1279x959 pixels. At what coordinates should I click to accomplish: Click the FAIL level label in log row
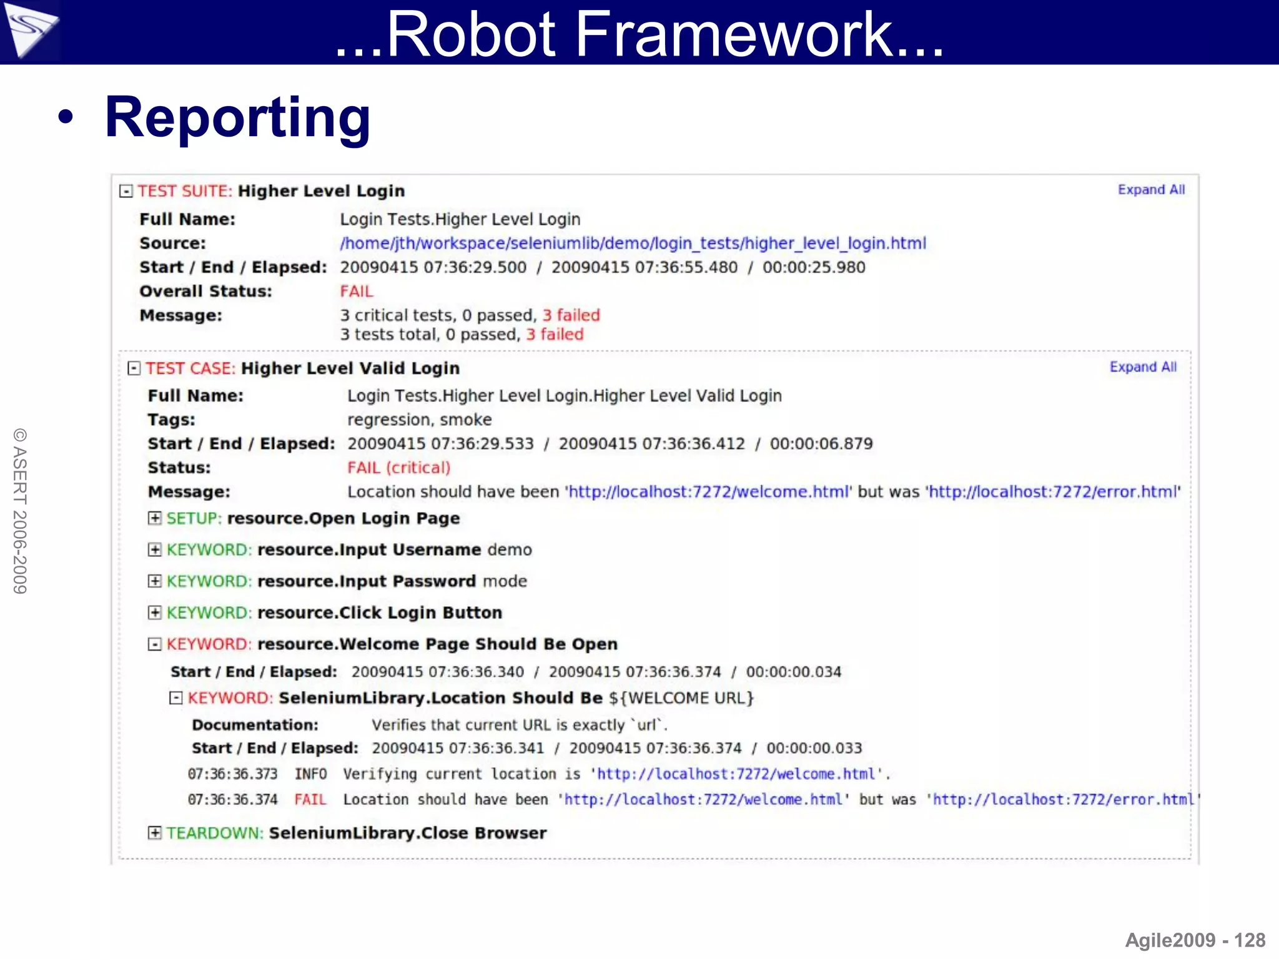click(x=310, y=800)
